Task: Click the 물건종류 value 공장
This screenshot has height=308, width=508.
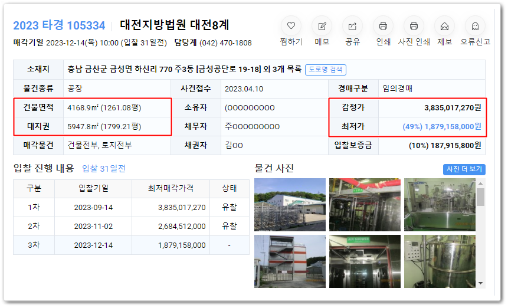Action: tap(75, 89)
